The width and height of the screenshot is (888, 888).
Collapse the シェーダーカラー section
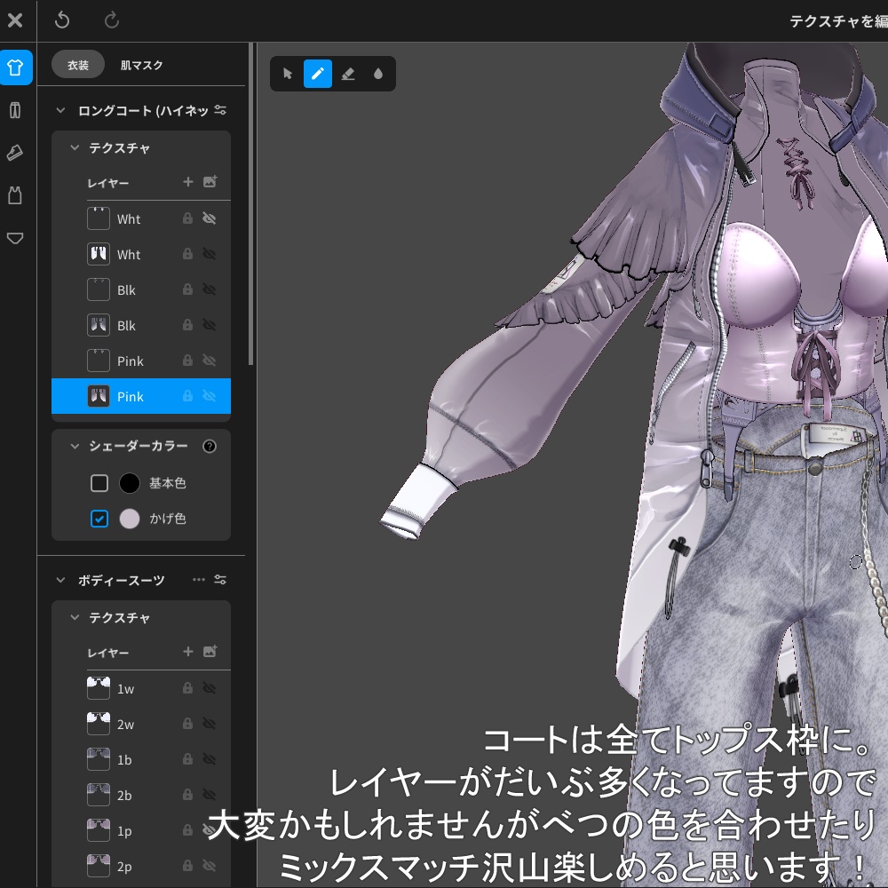(x=75, y=446)
